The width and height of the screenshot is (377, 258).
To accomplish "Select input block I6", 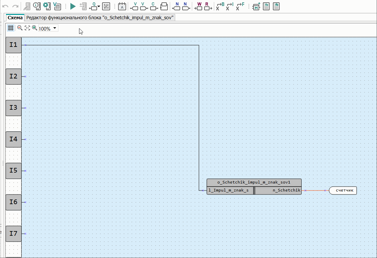I will tap(13, 202).
